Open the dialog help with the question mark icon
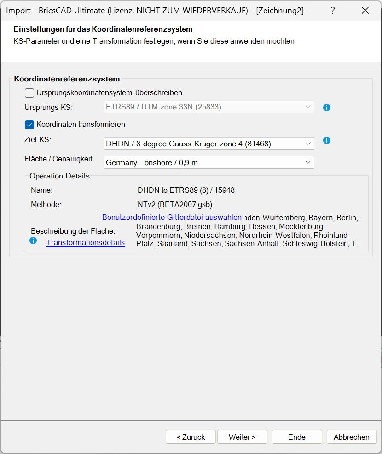The height and width of the screenshot is (454, 382). (333, 10)
